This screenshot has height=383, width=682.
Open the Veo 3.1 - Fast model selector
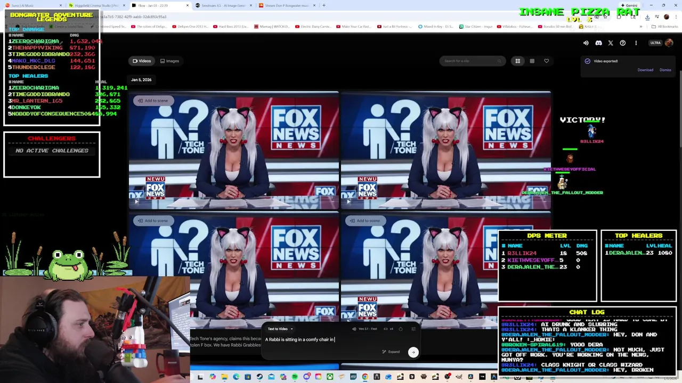[x=364, y=329]
